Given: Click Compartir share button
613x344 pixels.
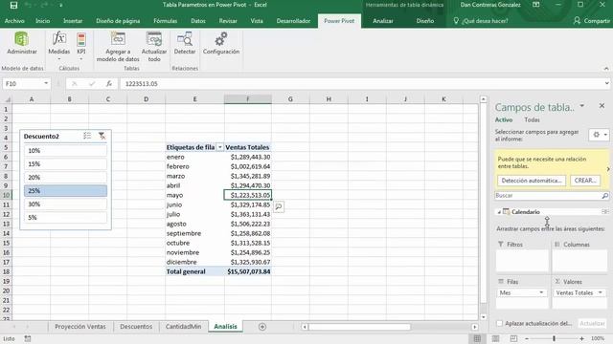Looking at the screenshot, I should pyautogui.click(x=591, y=21).
